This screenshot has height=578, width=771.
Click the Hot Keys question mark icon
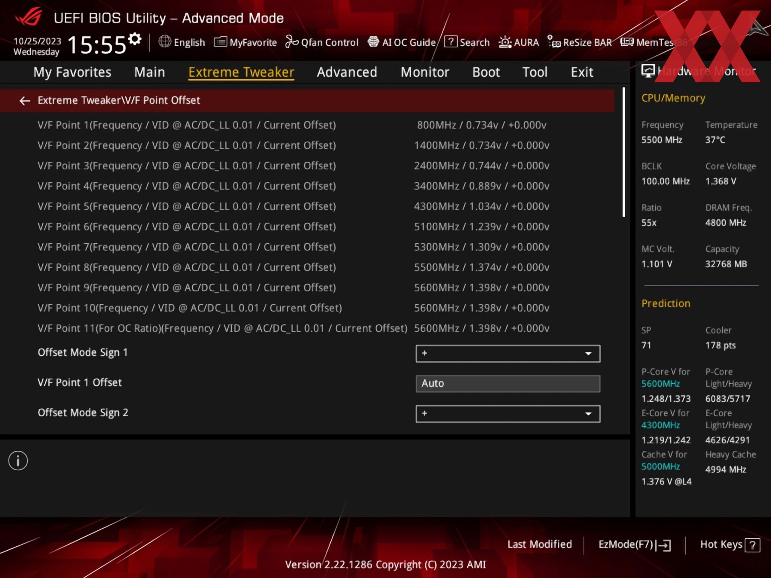point(752,545)
